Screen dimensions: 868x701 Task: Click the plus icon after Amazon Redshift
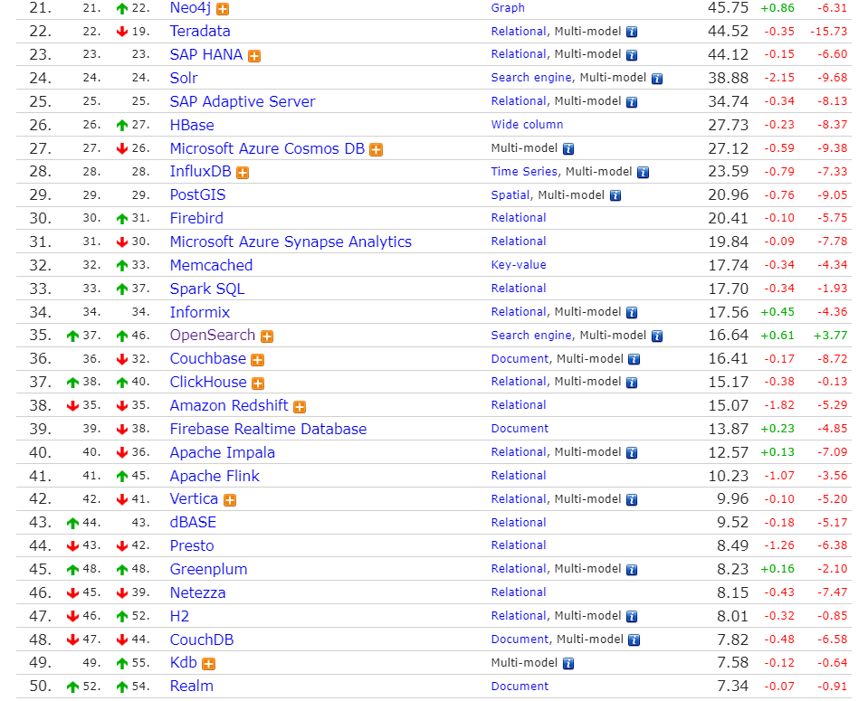pos(300,407)
